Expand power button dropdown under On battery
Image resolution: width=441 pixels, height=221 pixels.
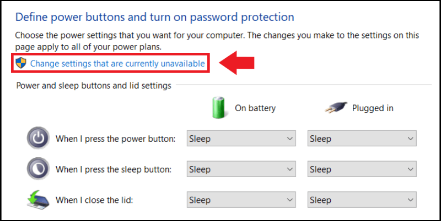[241, 139]
